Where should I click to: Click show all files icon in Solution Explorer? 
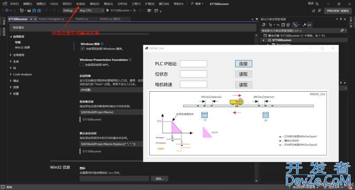coord(288,25)
